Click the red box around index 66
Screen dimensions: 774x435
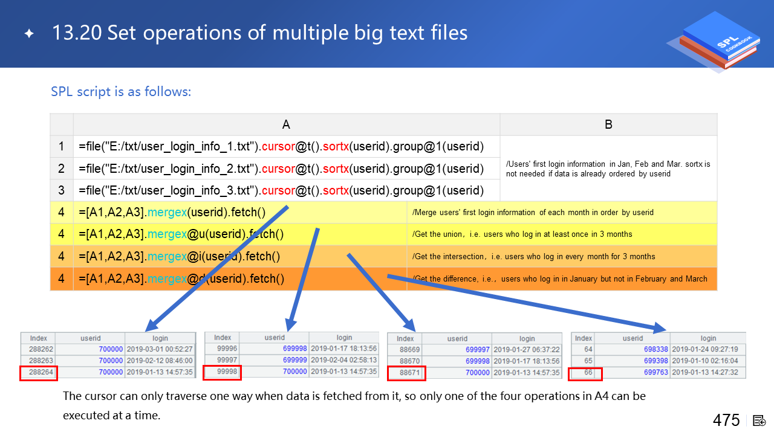pyautogui.click(x=587, y=373)
